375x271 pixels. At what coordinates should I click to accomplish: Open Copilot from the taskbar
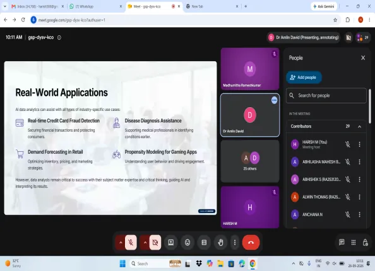(x=210, y=263)
